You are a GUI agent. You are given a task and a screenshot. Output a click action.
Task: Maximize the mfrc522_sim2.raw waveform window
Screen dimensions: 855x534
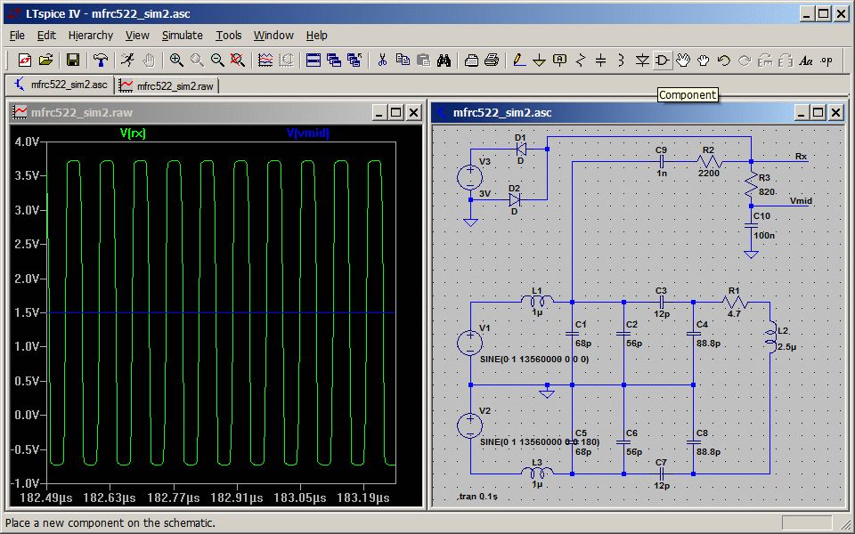[x=396, y=112]
